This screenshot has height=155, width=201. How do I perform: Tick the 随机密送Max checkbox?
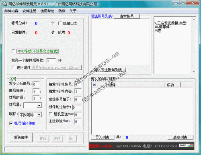50,114
